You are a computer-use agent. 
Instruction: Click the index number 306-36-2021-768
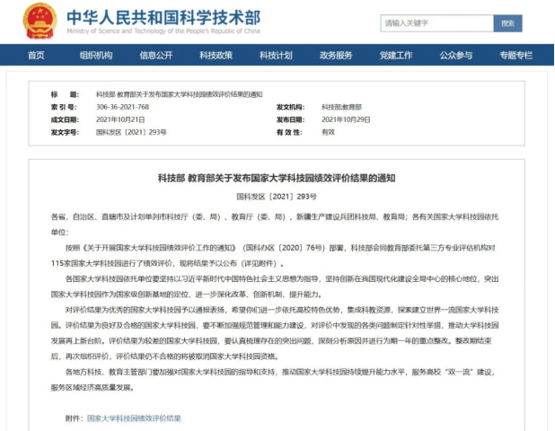click(x=125, y=107)
